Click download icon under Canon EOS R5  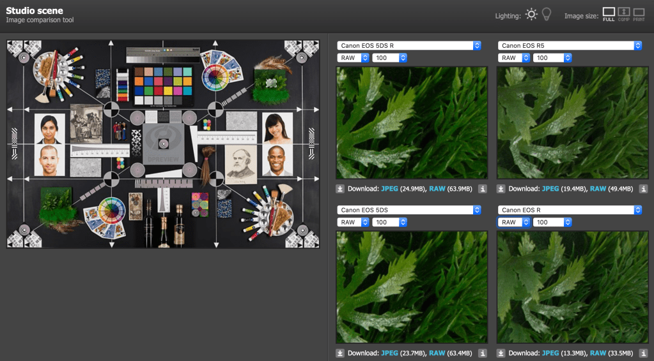pos(501,189)
